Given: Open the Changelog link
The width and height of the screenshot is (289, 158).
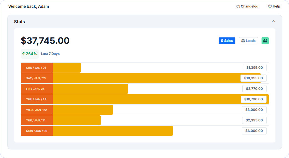Looking at the screenshot, I should click(247, 6).
